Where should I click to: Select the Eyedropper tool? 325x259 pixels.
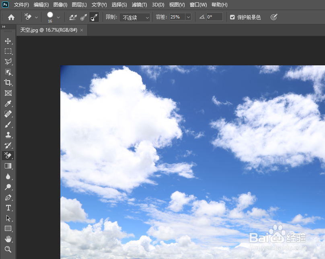(x=8, y=103)
